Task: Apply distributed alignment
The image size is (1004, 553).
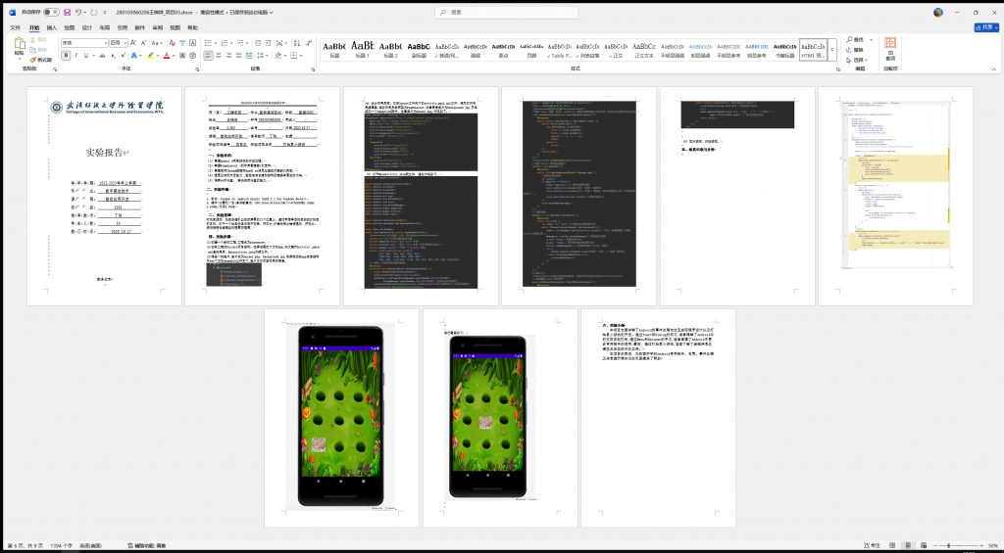Action: (x=249, y=56)
